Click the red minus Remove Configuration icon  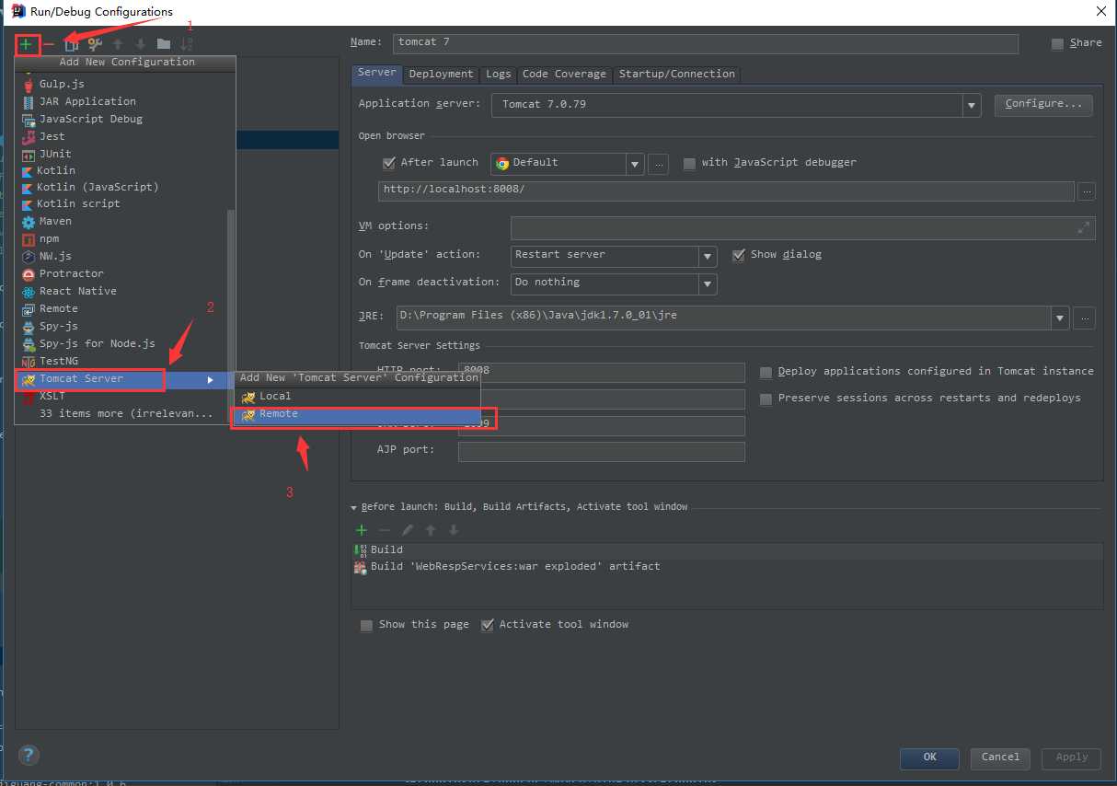click(x=49, y=44)
